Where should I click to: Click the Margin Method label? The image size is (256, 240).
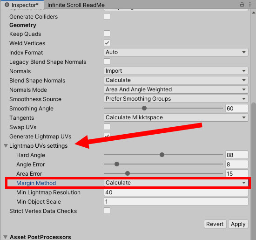tap(36, 183)
